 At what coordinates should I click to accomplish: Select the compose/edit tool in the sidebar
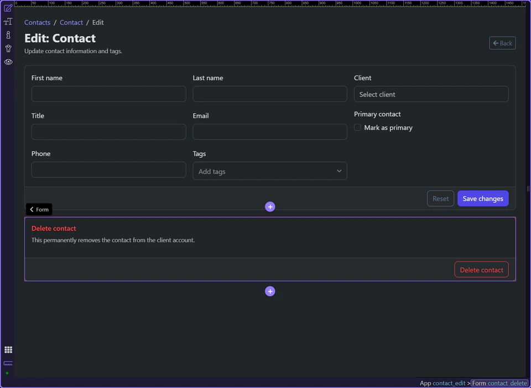(8, 8)
